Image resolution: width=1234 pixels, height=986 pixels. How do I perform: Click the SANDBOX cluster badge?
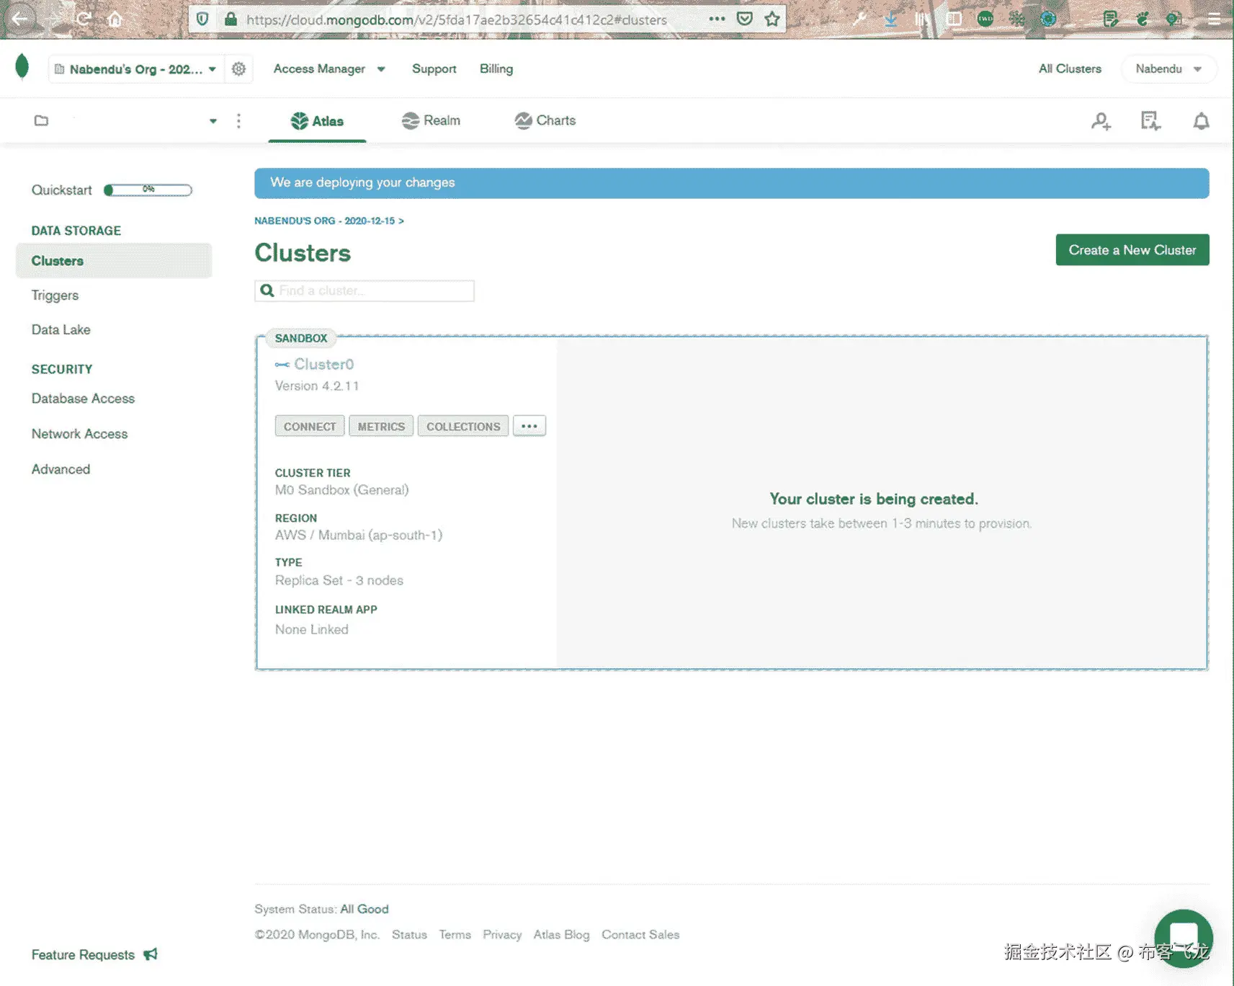click(x=301, y=338)
